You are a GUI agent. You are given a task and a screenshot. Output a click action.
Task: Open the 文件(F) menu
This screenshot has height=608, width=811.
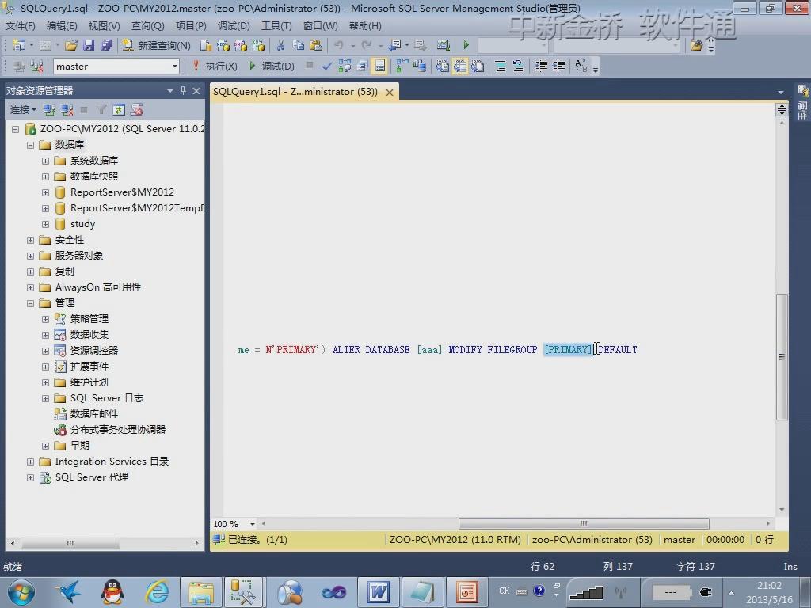(x=20, y=26)
